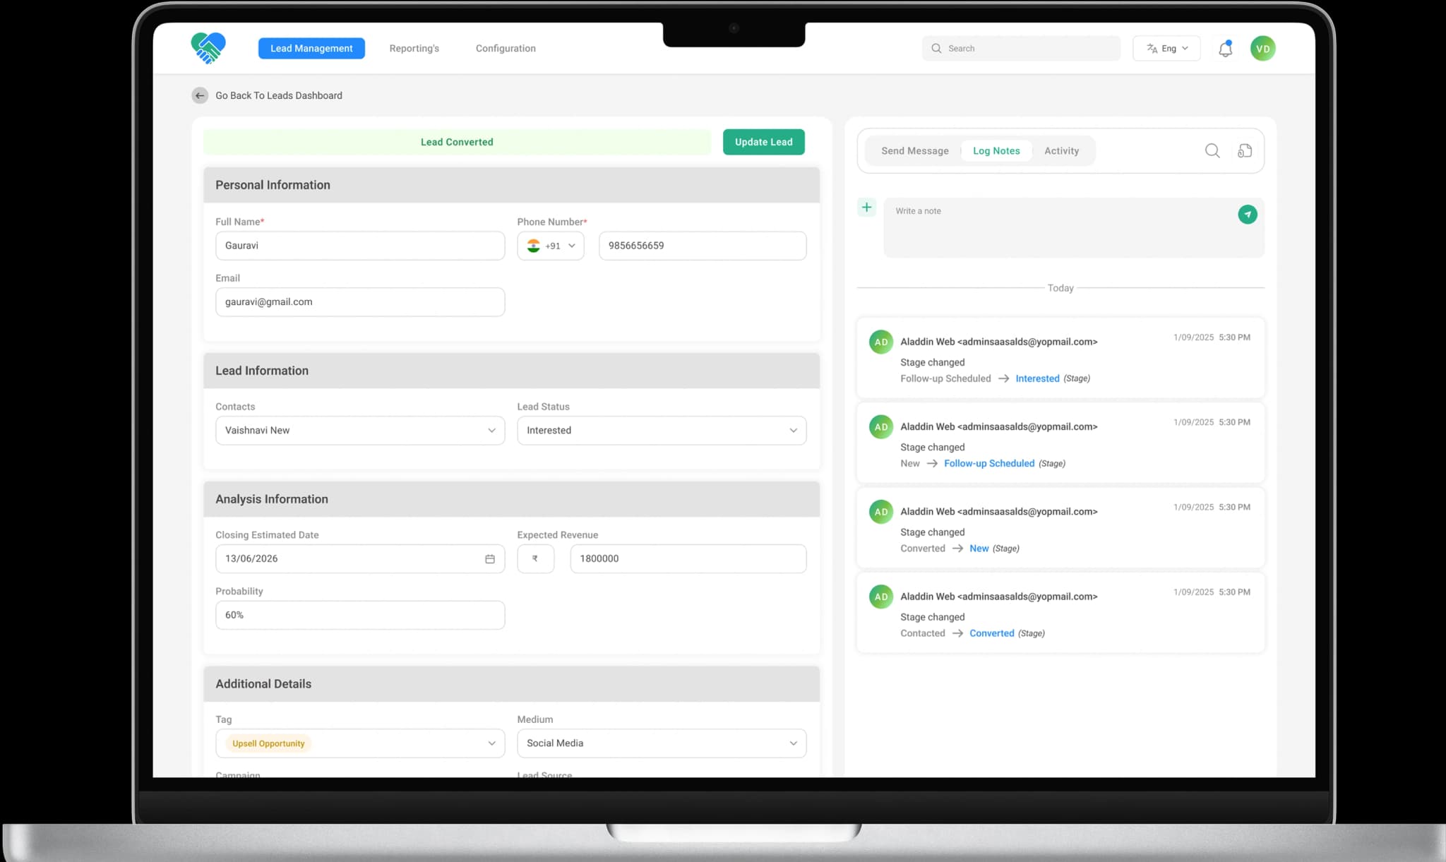Switch to the Send Message tab
The height and width of the screenshot is (862, 1446).
pos(914,151)
